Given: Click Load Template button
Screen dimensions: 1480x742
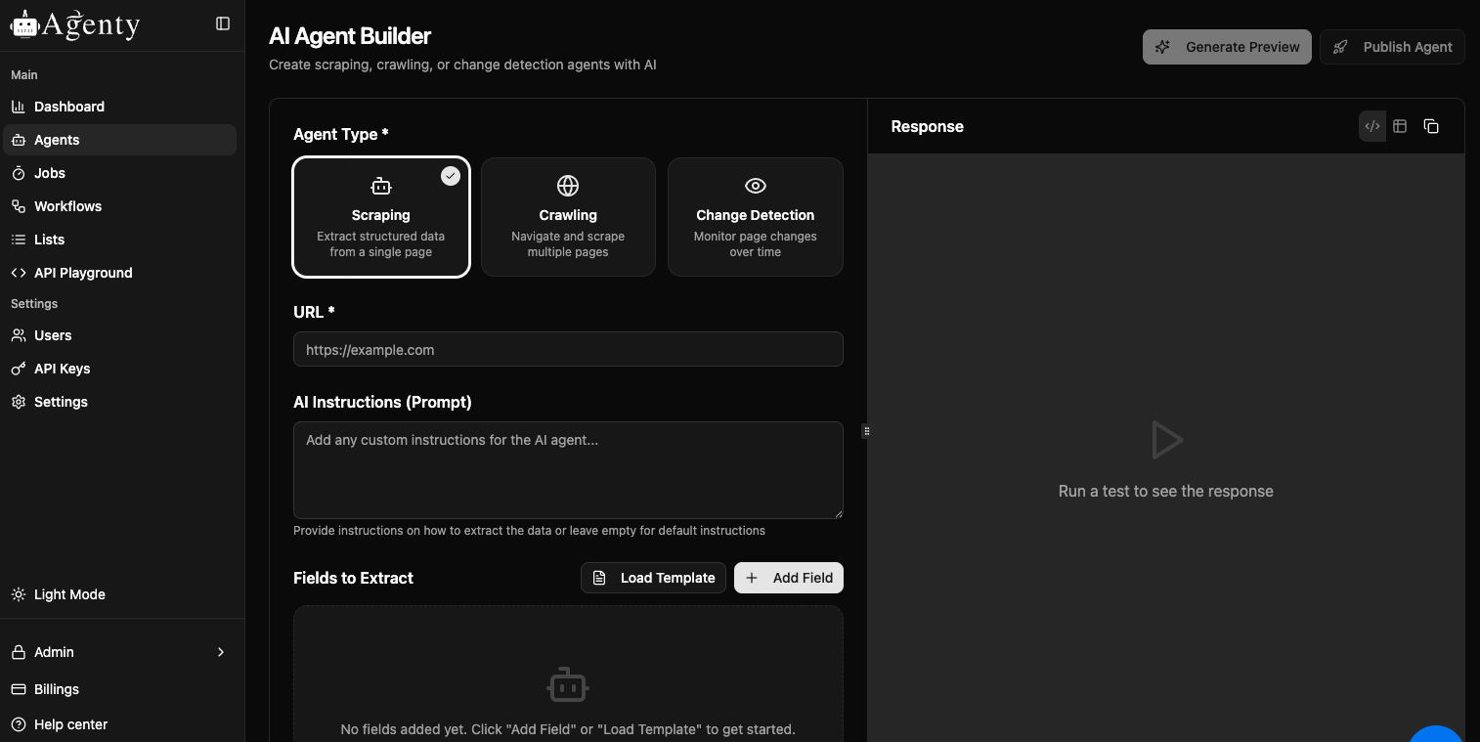Looking at the screenshot, I should 653,578.
